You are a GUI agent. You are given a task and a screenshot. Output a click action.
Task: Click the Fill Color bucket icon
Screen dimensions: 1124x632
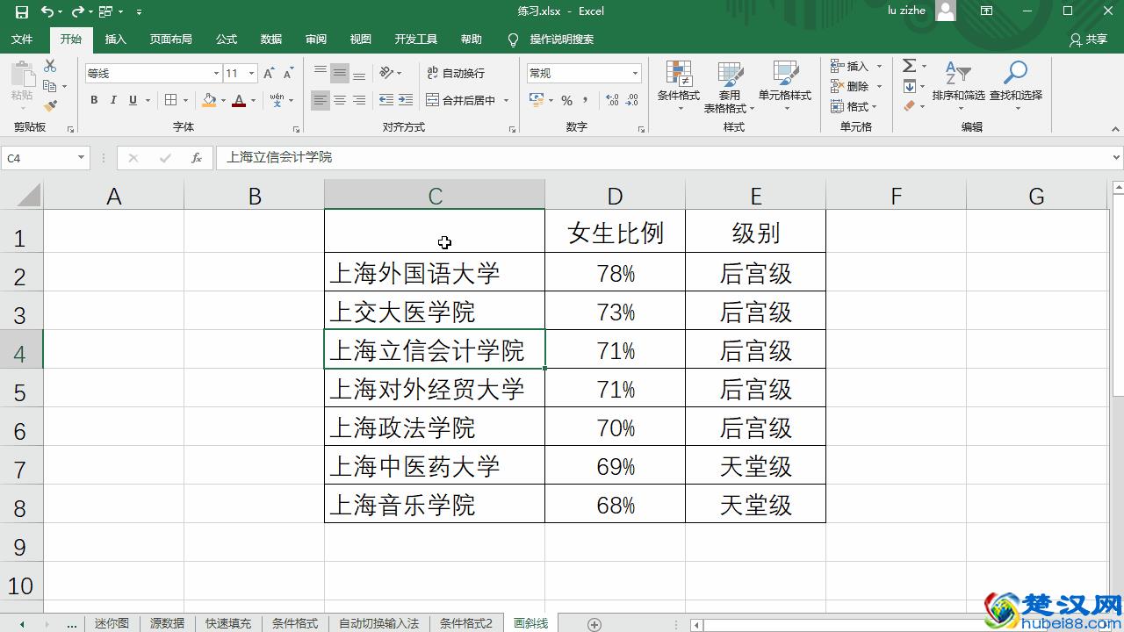pyautogui.click(x=207, y=101)
